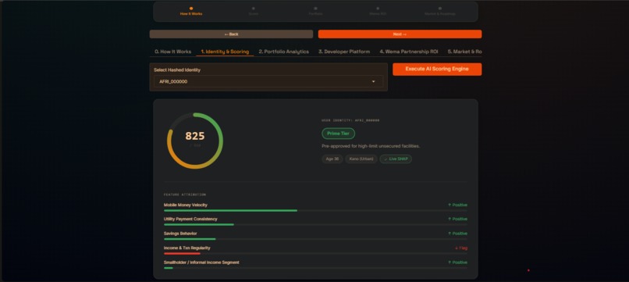Click the 825 credit score gauge
Viewport: 629px width, 282px height.
[195, 141]
